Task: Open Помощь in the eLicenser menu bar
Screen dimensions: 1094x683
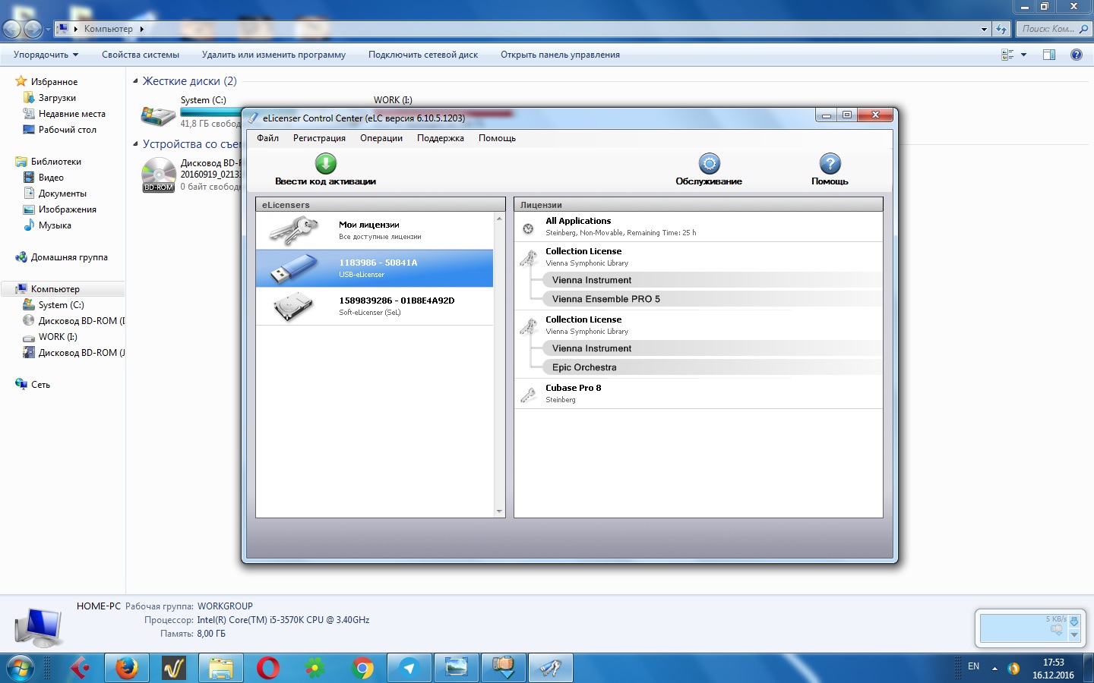Action: pos(497,138)
